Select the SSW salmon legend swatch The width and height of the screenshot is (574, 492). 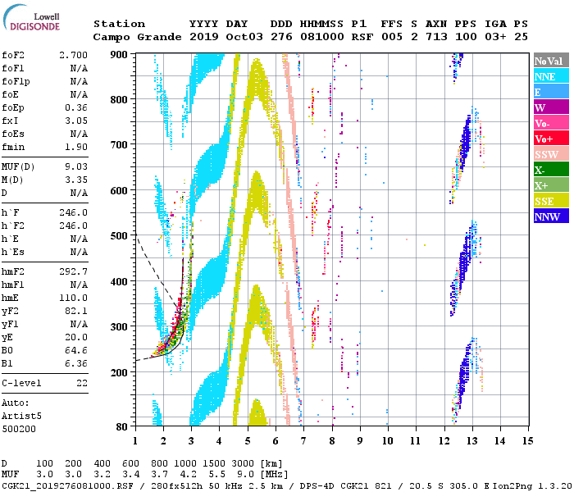(551, 154)
